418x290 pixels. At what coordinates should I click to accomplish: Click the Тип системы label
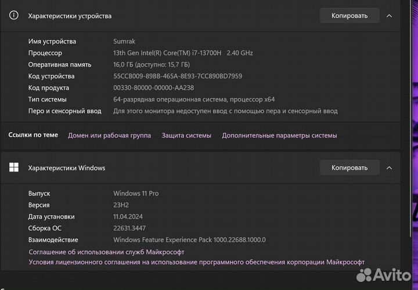point(47,99)
